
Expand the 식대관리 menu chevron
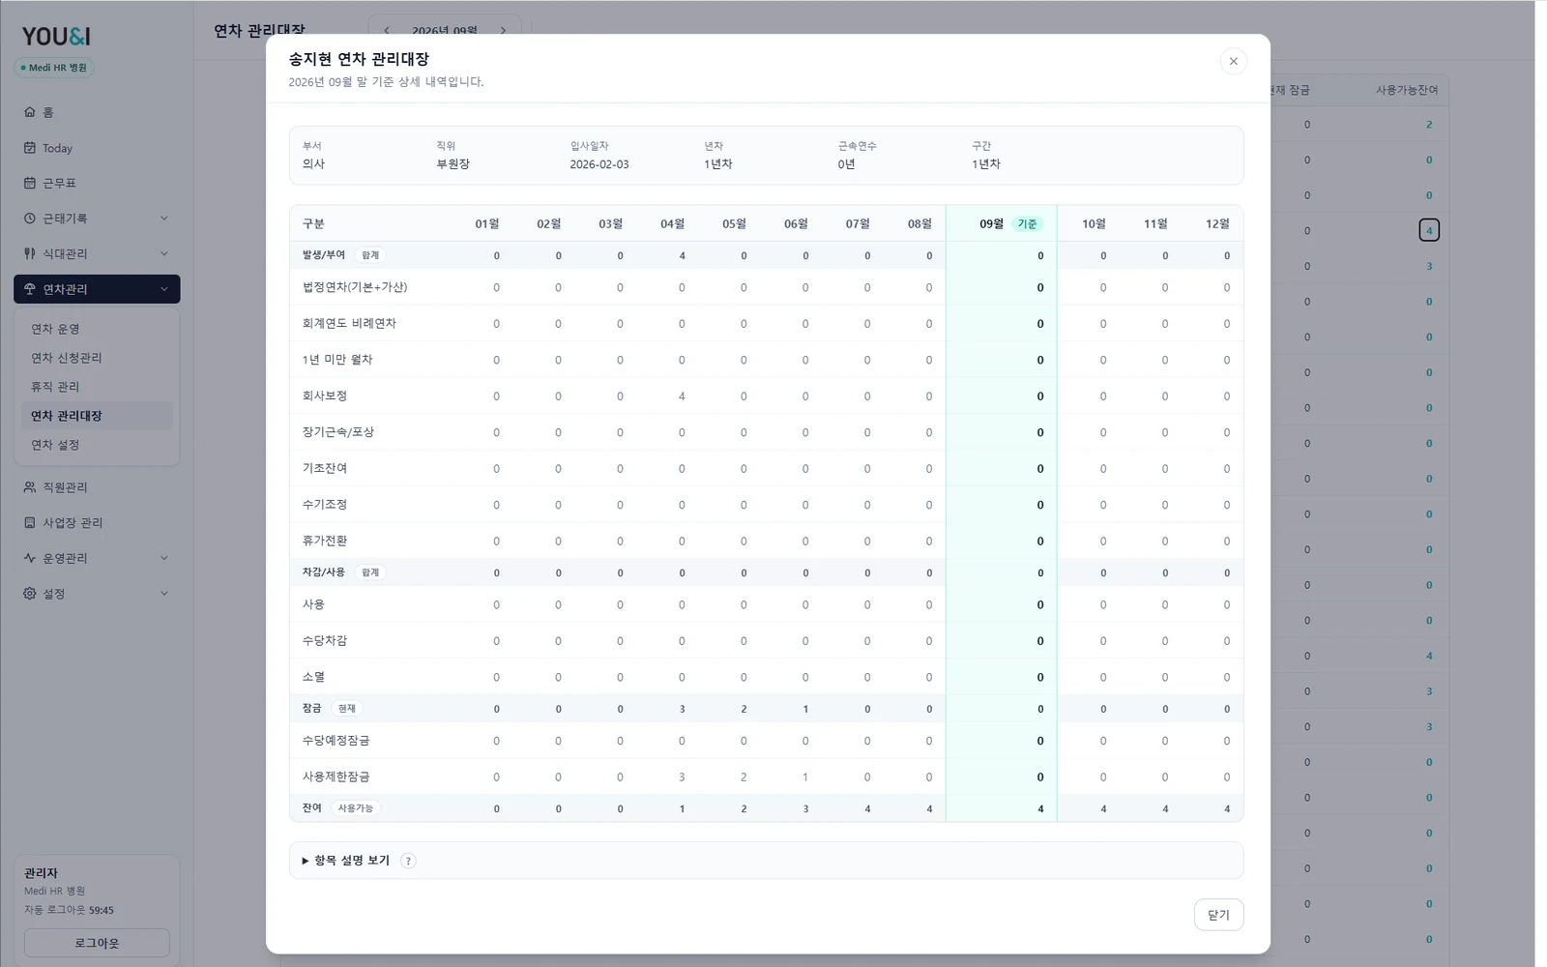(164, 253)
